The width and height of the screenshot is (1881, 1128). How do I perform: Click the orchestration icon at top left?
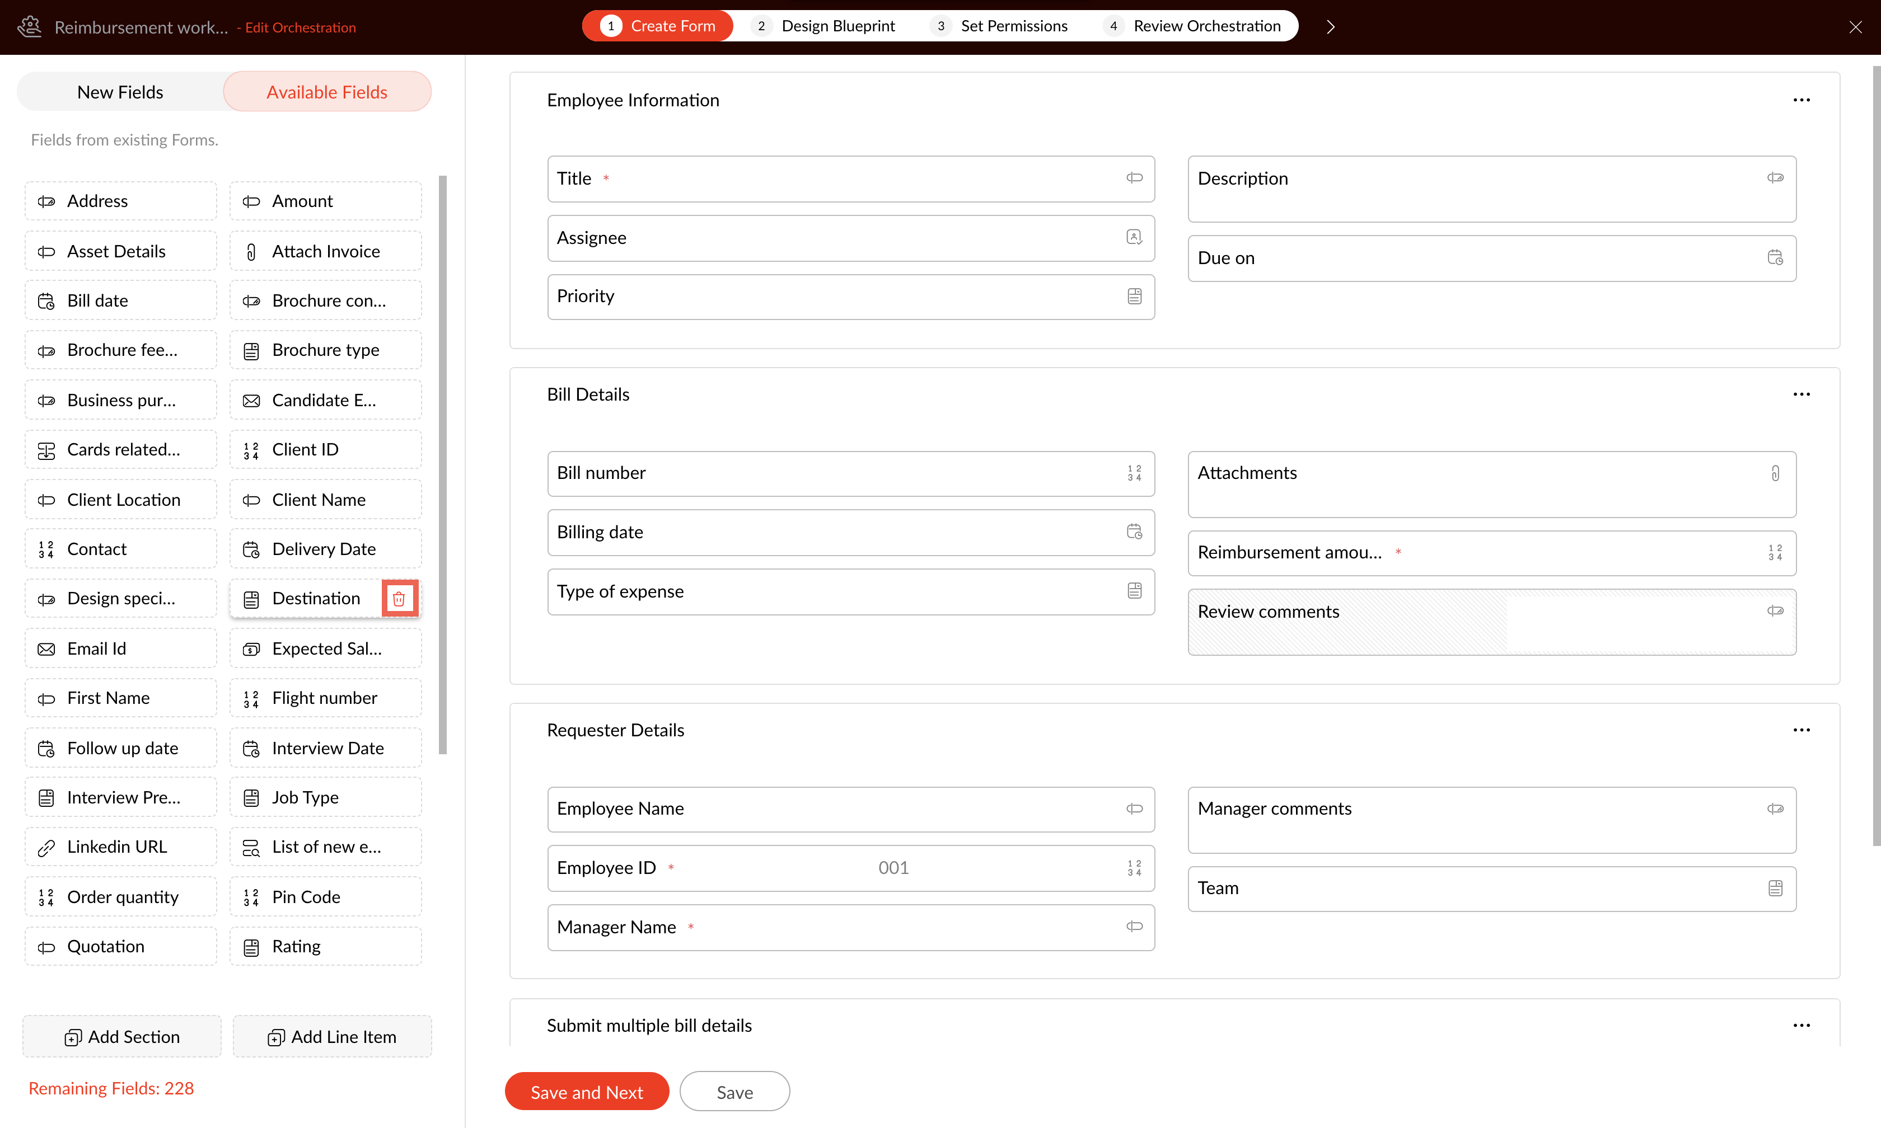pyautogui.click(x=29, y=27)
